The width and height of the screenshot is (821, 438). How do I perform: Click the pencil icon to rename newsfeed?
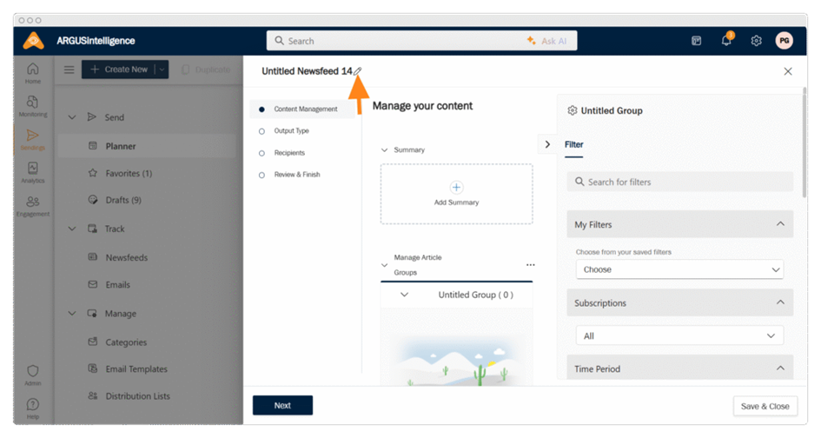point(358,71)
